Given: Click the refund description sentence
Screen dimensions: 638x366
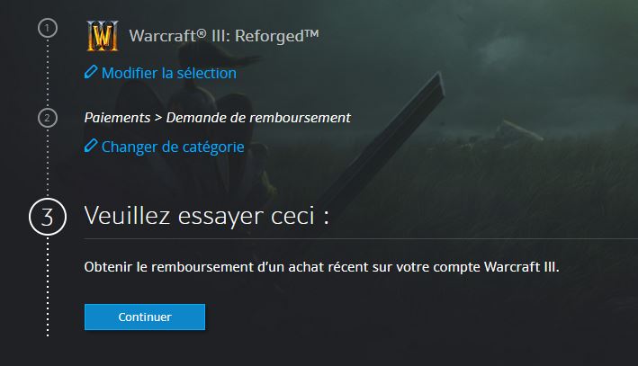Looking at the screenshot, I should click(321, 267).
